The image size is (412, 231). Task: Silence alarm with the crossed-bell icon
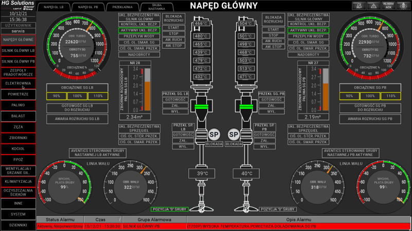point(359,6)
